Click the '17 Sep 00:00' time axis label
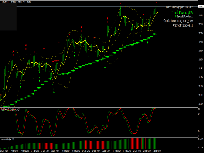 pyautogui.click(x=35, y=151)
